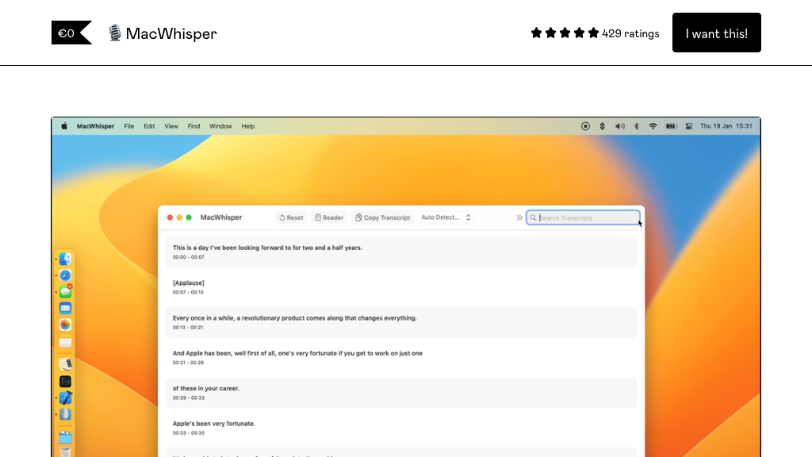812x457 pixels.
Task: Click the Wi-Fi icon in the menu bar
Action: (x=653, y=125)
